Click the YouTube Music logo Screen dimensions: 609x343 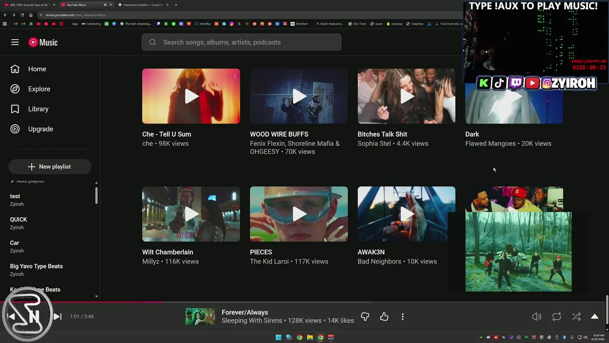point(43,42)
